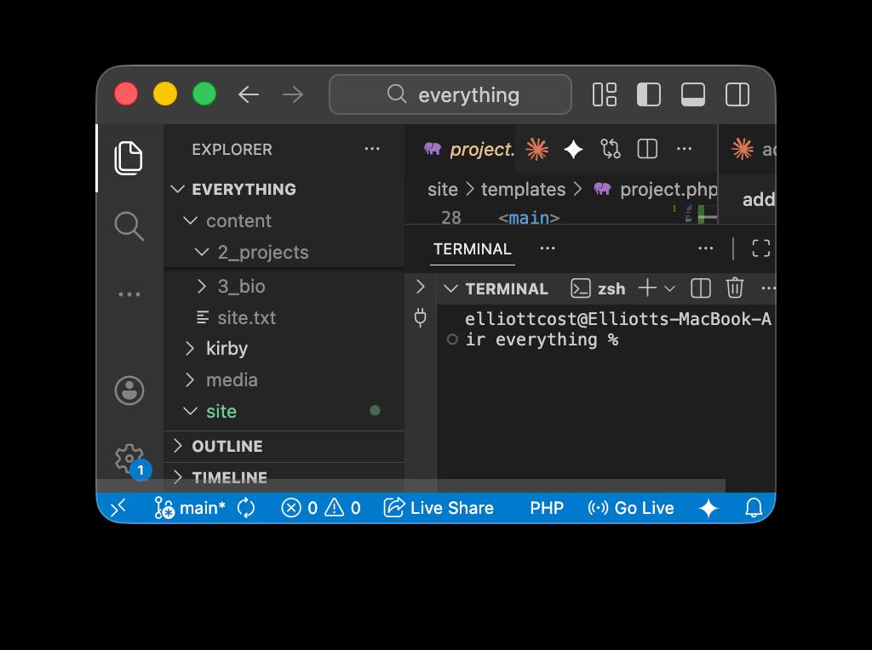Open Search in the activity bar
Screen dimensions: 872x650
coord(129,226)
